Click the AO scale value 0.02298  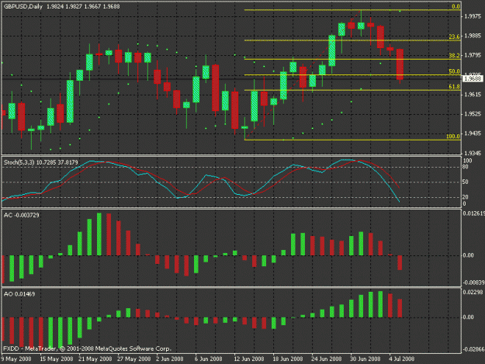tap(473, 293)
